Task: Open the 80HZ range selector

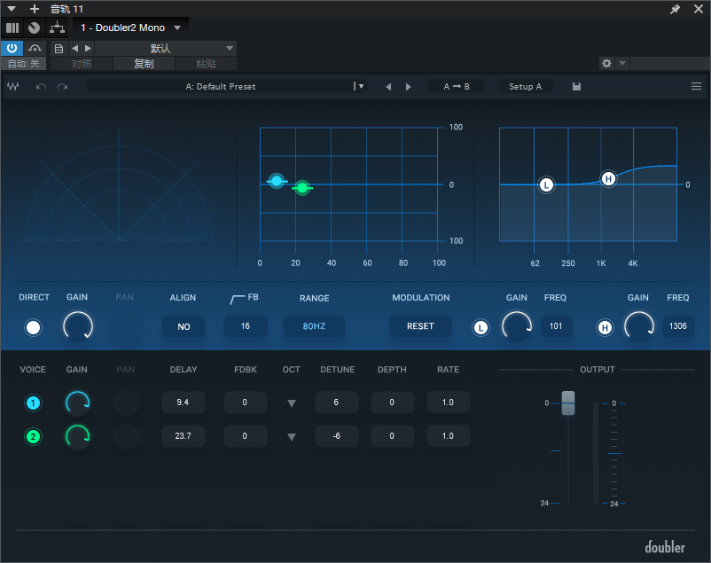Action: (314, 326)
